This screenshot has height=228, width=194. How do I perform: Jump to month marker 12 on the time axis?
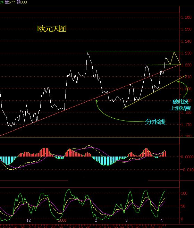[x=29, y=220]
